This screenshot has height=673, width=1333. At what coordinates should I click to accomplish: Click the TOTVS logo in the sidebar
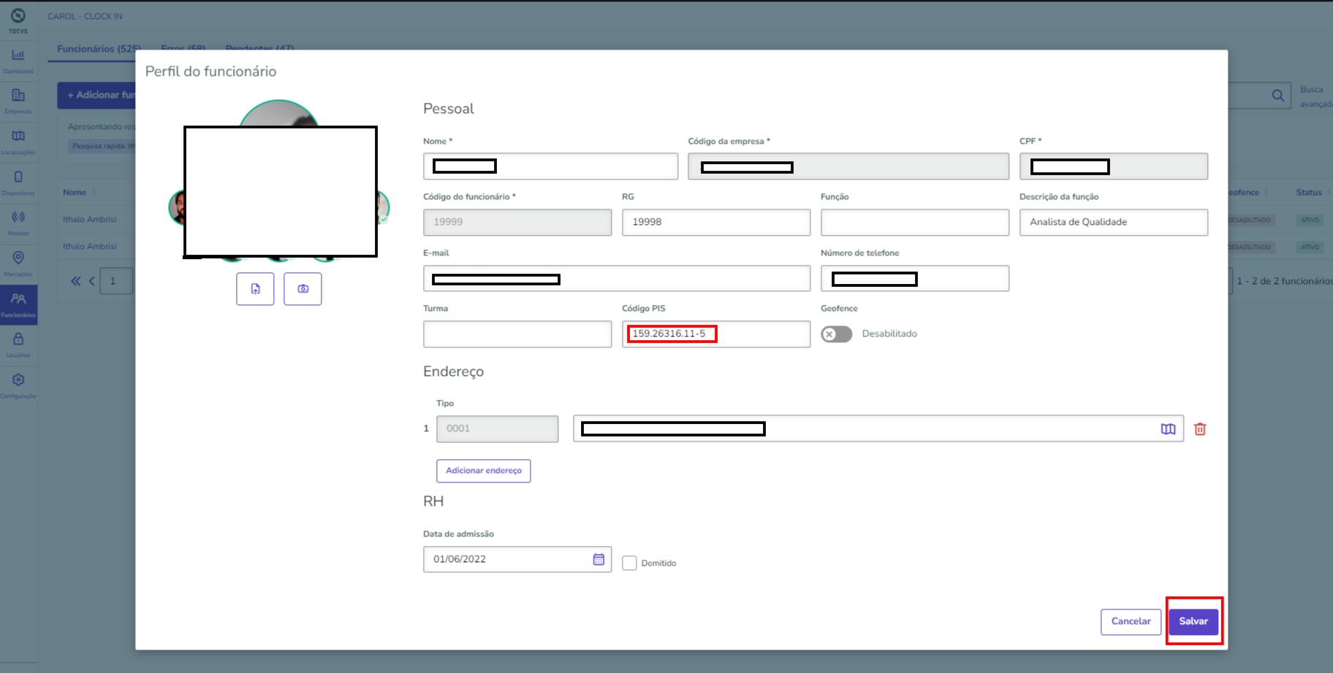click(18, 20)
